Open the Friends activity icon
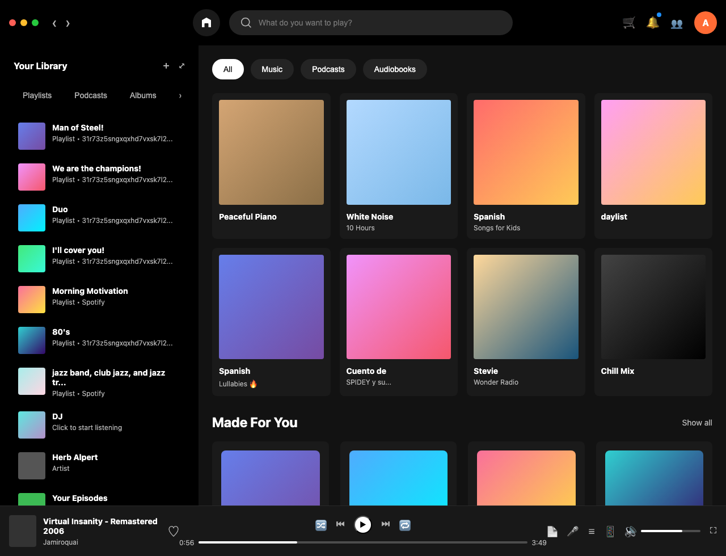Image resolution: width=726 pixels, height=556 pixels. point(677,23)
